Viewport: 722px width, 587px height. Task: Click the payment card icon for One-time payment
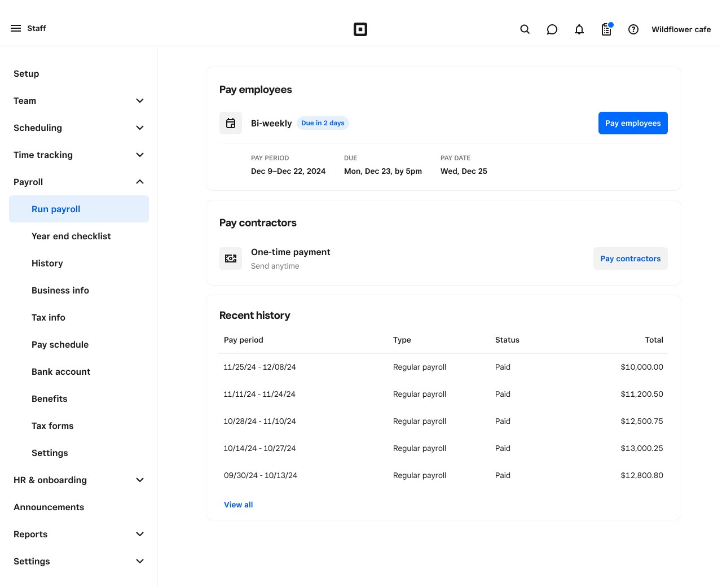click(x=231, y=258)
